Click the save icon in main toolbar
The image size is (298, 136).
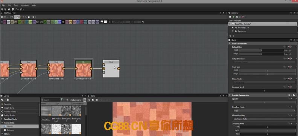point(13,9)
